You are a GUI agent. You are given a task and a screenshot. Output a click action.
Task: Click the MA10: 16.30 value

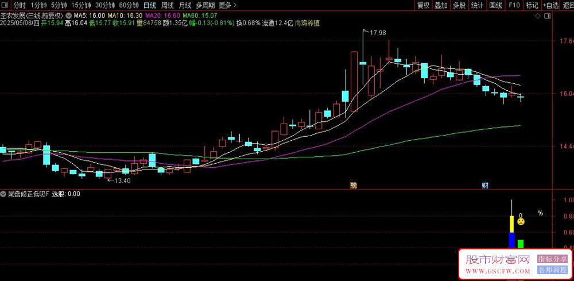point(126,16)
